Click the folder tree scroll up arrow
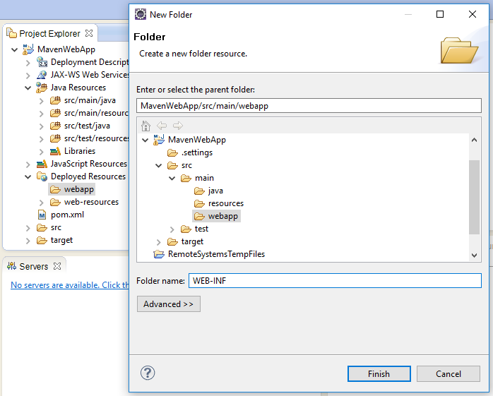 [x=474, y=140]
